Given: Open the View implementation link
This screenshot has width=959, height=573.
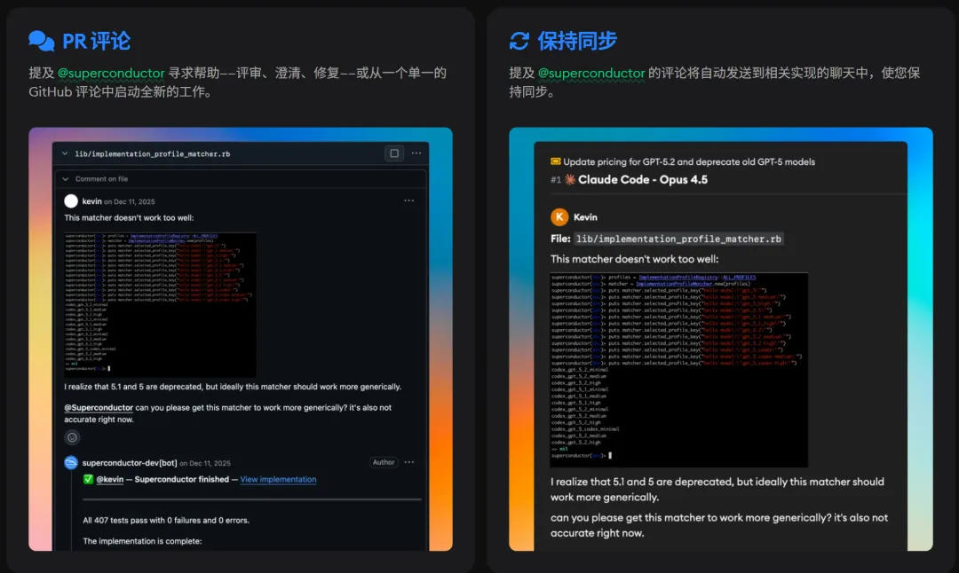Looking at the screenshot, I should pos(278,480).
